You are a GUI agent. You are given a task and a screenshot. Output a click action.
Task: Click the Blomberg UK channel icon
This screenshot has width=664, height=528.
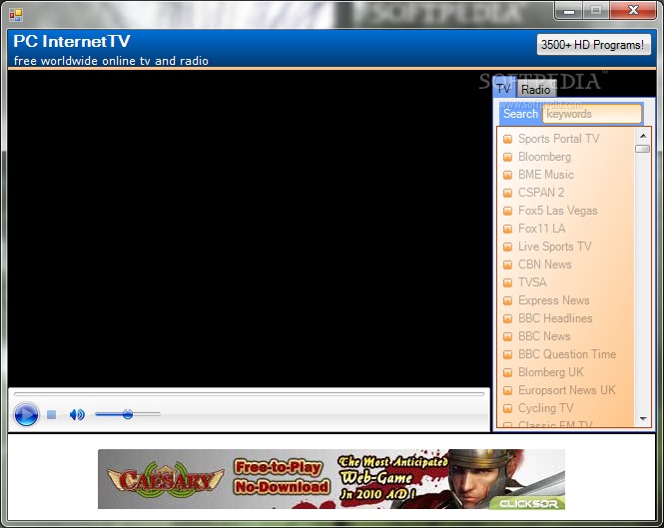507,373
